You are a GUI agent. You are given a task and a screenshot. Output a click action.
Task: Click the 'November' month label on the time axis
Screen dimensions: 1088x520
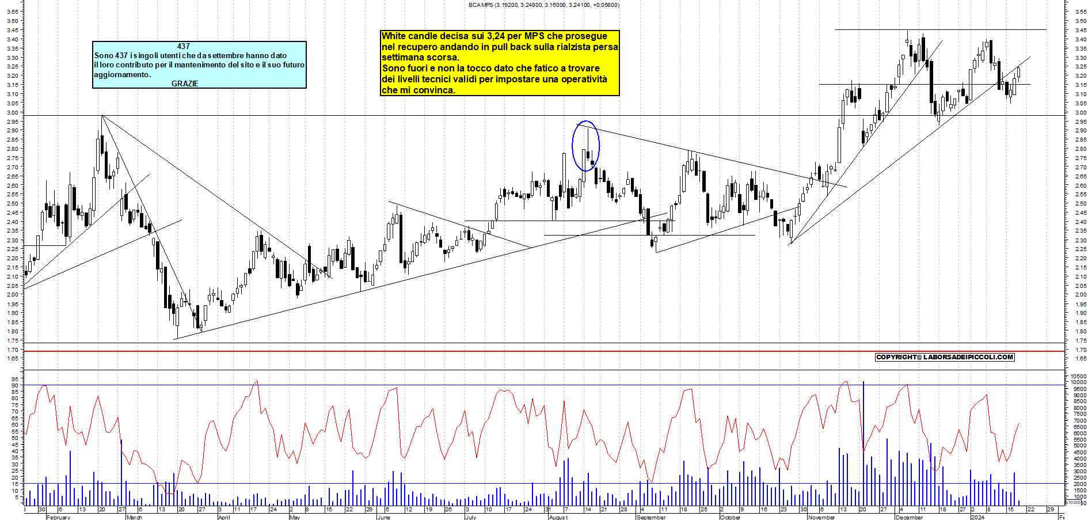point(821,517)
